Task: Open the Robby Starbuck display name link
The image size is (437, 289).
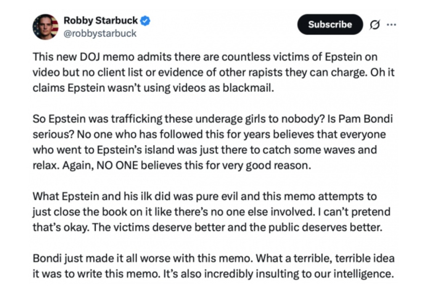Action: click(x=100, y=21)
